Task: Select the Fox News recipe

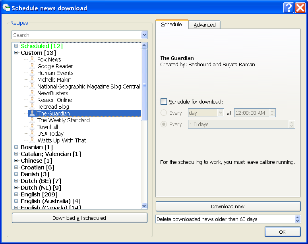Action: [49, 60]
